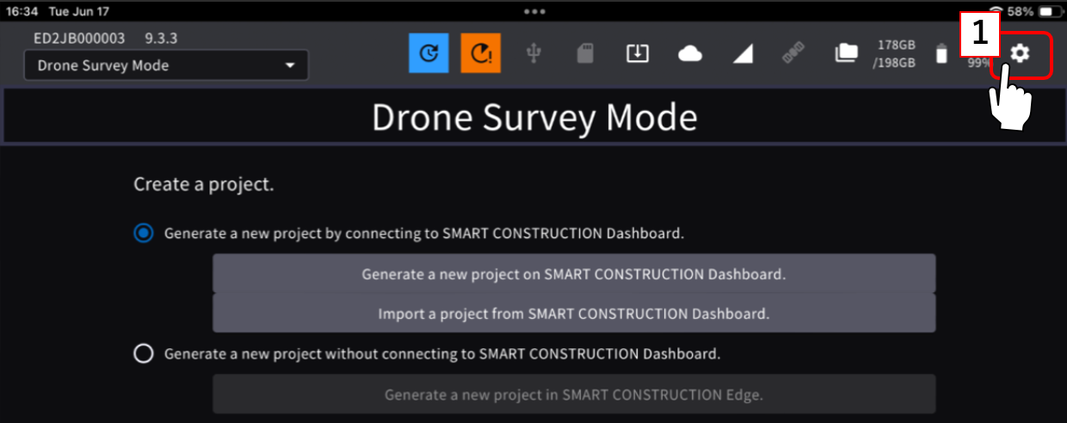Click the 178GB/198GB storage readout
Screen dimensions: 1067x423
[896, 53]
